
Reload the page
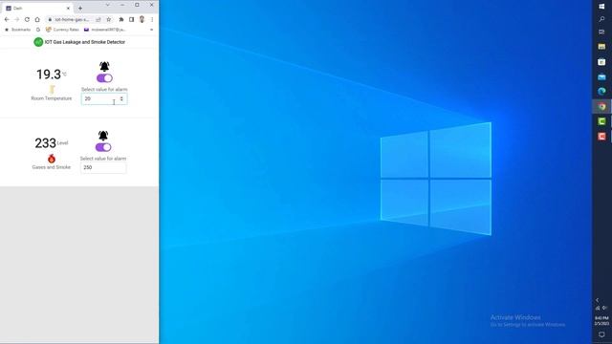[x=27, y=19]
